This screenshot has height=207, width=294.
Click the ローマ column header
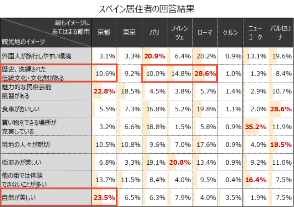(x=204, y=32)
